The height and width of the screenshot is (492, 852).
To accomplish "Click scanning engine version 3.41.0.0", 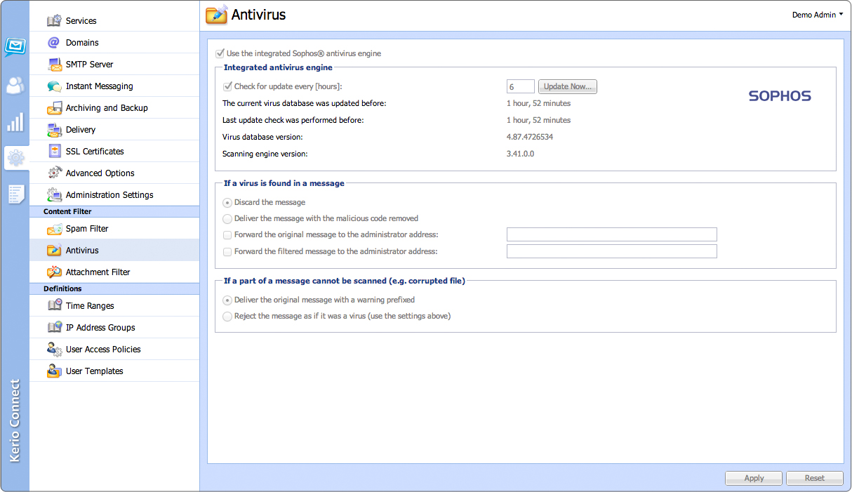I will click(x=520, y=153).
